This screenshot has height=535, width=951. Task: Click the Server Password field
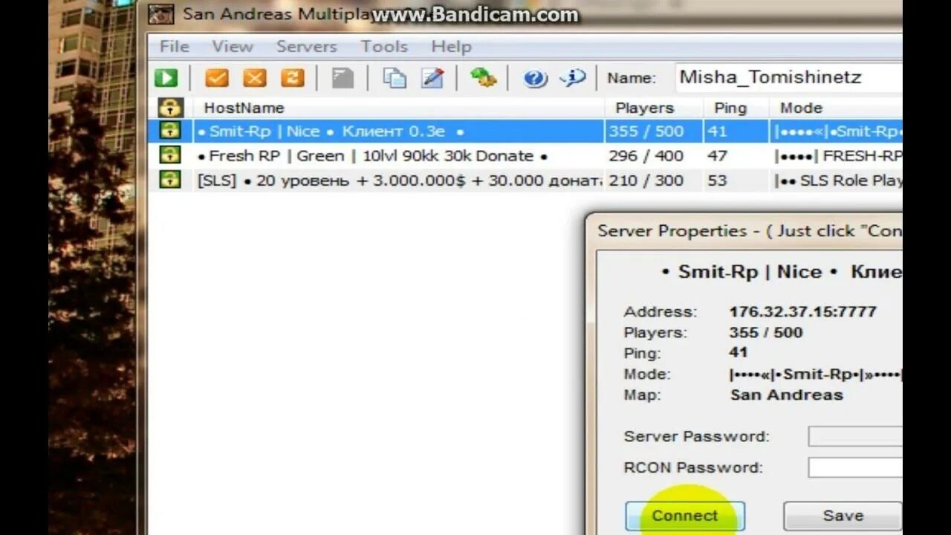pyautogui.click(x=855, y=436)
